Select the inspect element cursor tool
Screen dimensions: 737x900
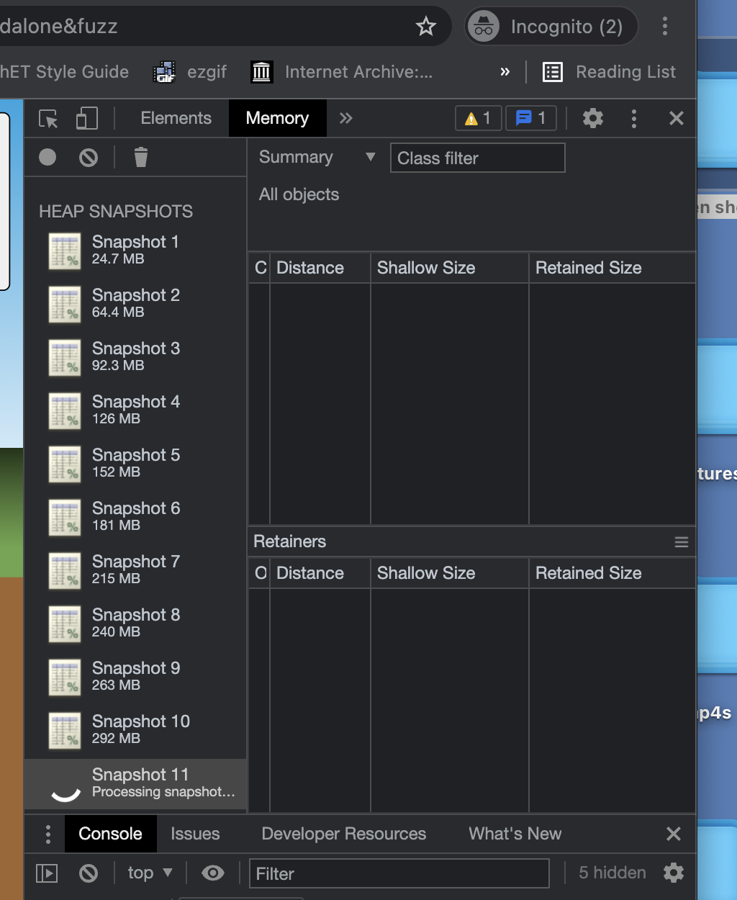tap(48, 118)
